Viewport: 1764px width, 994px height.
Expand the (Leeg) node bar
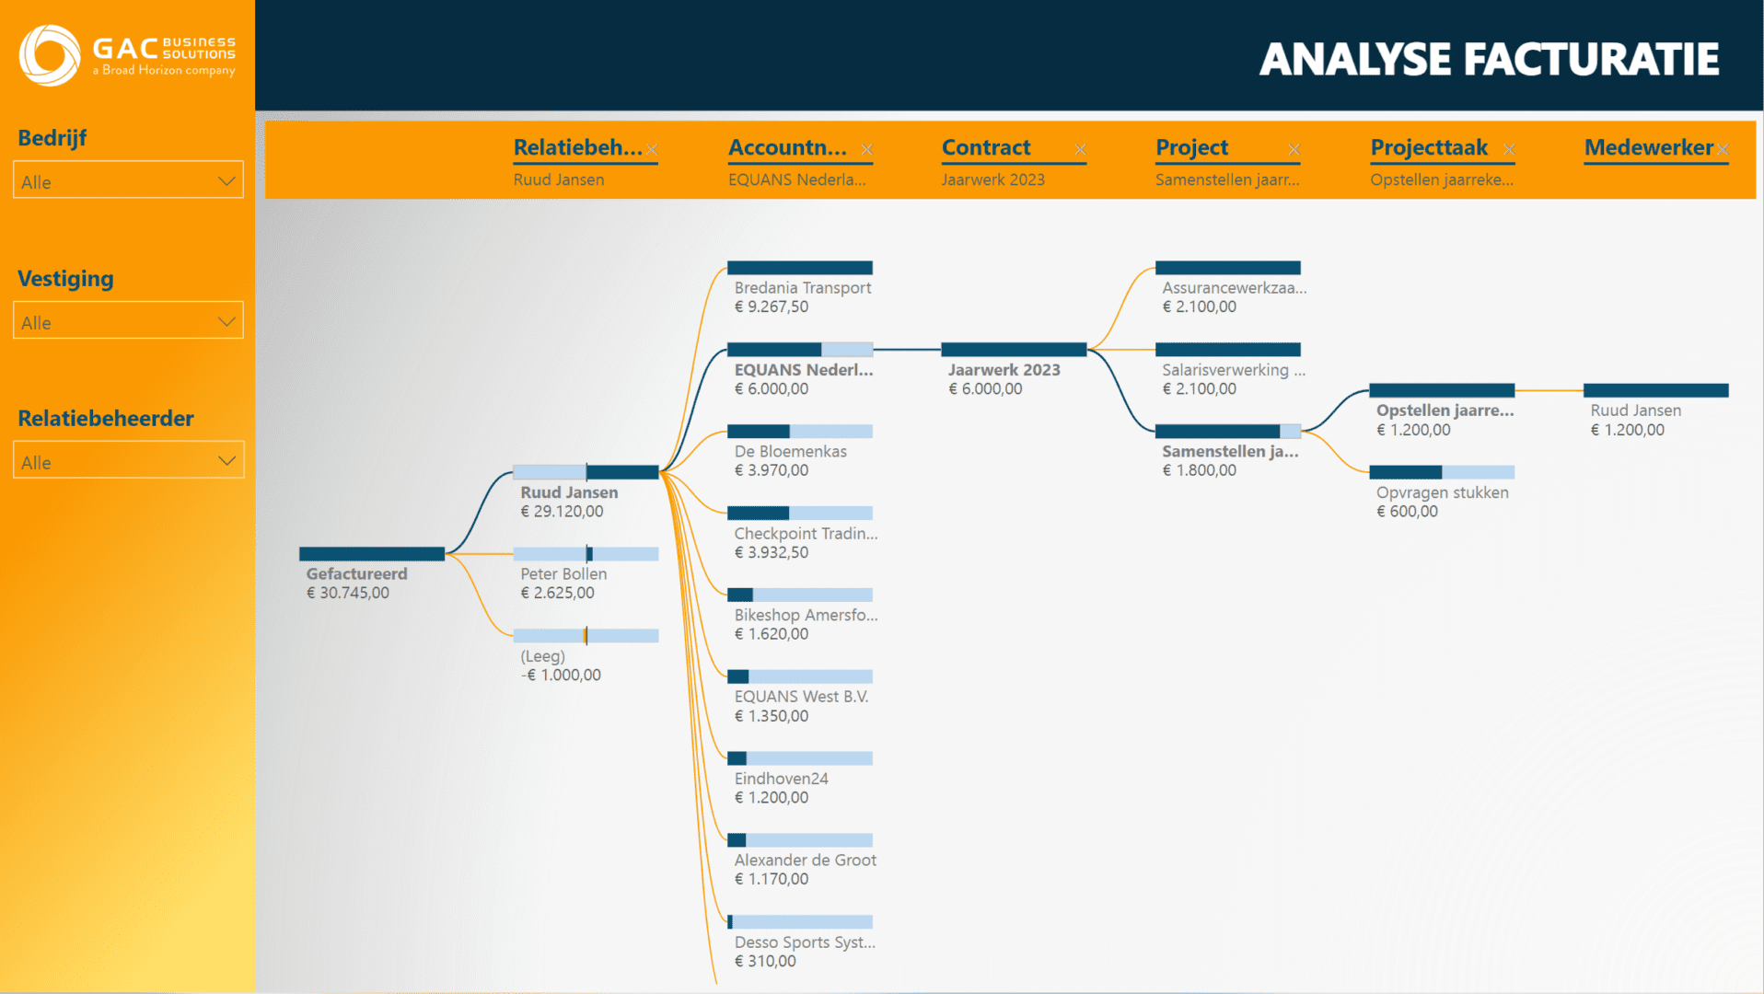[x=586, y=635]
